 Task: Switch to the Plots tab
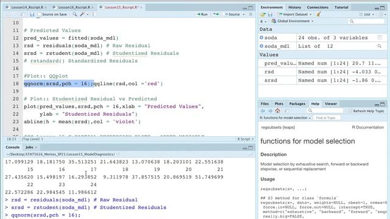coord(279,104)
